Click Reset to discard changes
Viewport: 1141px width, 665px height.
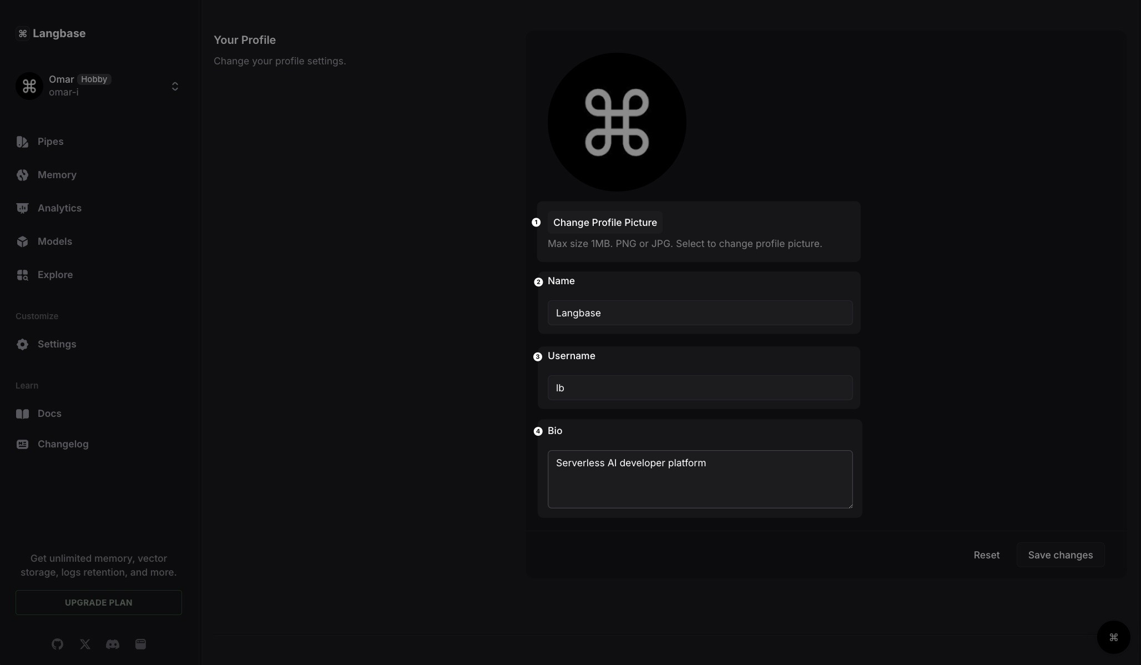[987, 554]
